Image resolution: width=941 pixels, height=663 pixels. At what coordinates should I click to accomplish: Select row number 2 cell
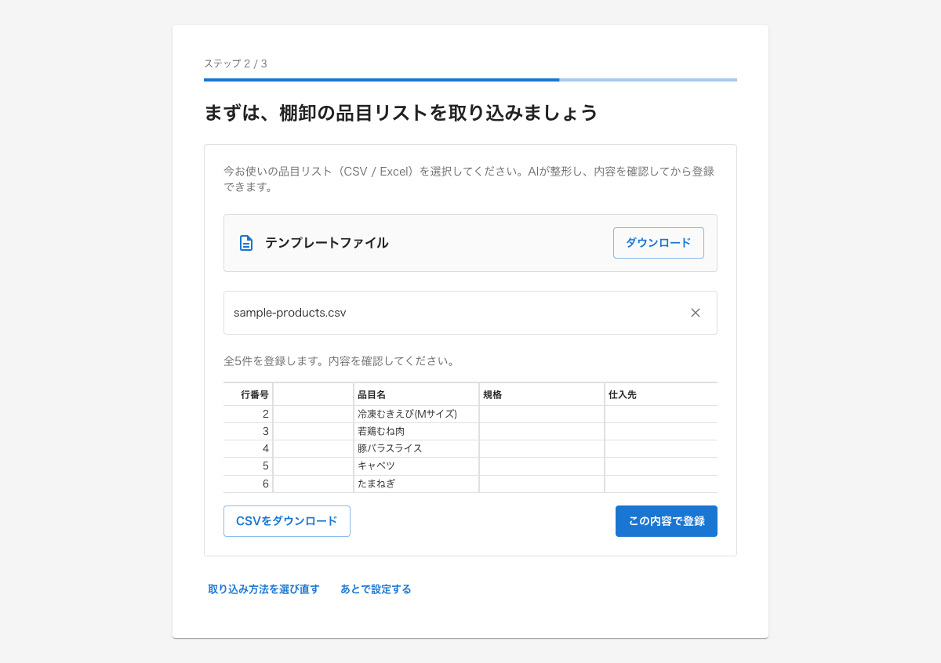click(248, 414)
